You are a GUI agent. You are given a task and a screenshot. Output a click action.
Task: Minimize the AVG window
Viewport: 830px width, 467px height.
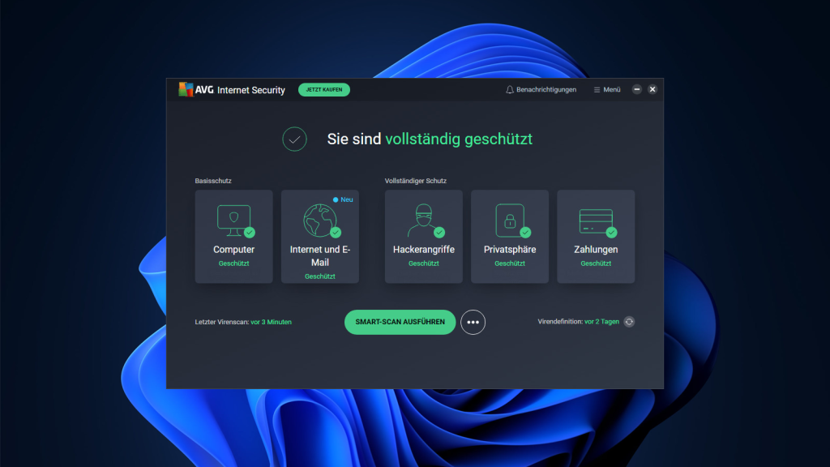pyautogui.click(x=637, y=89)
